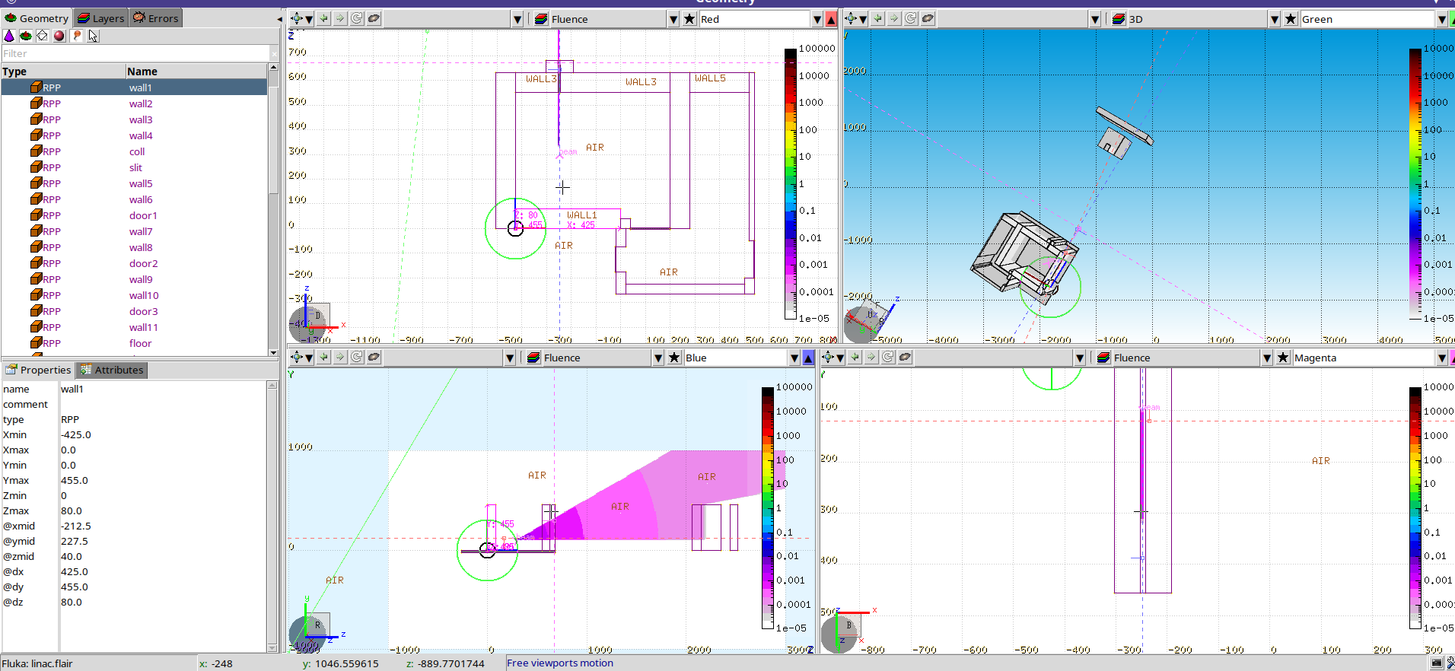1455x671 pixels.
Task: Click the star icon beside Red viewport name
Action: 689,19
